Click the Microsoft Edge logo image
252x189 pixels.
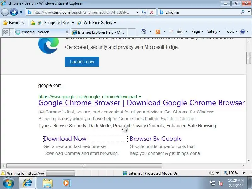[x=49, y=45]
